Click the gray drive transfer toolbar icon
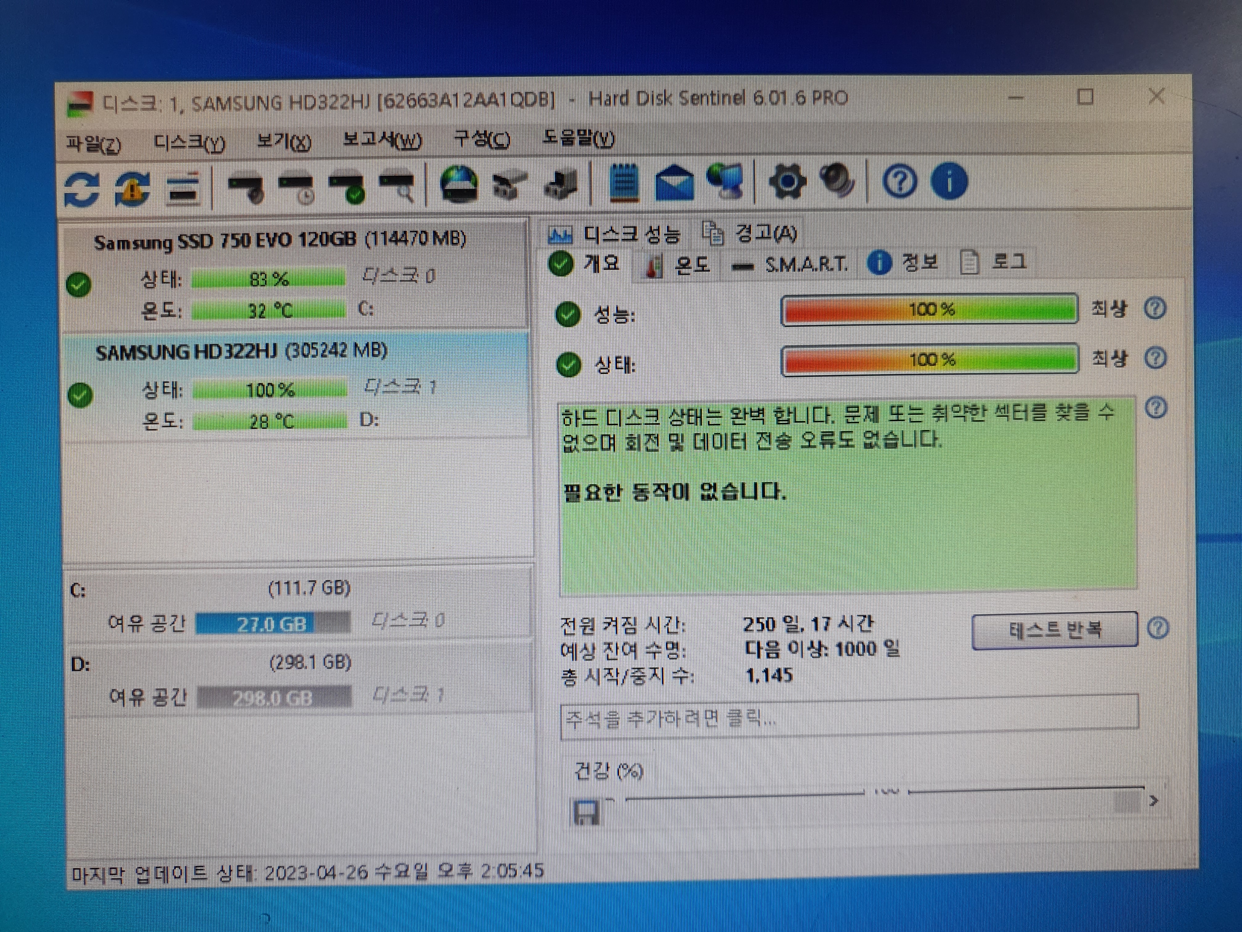 pyautogui.click(x=510, y=185)
